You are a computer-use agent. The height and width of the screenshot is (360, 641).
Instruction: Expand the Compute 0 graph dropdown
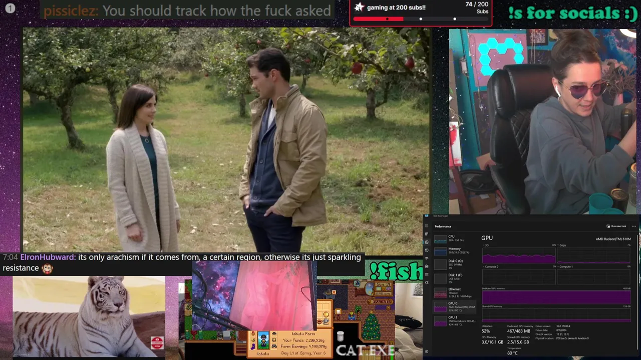tap(483, 266)
